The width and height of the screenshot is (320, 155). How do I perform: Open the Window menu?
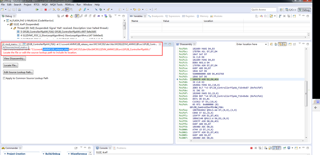click(x=88, y=4)
